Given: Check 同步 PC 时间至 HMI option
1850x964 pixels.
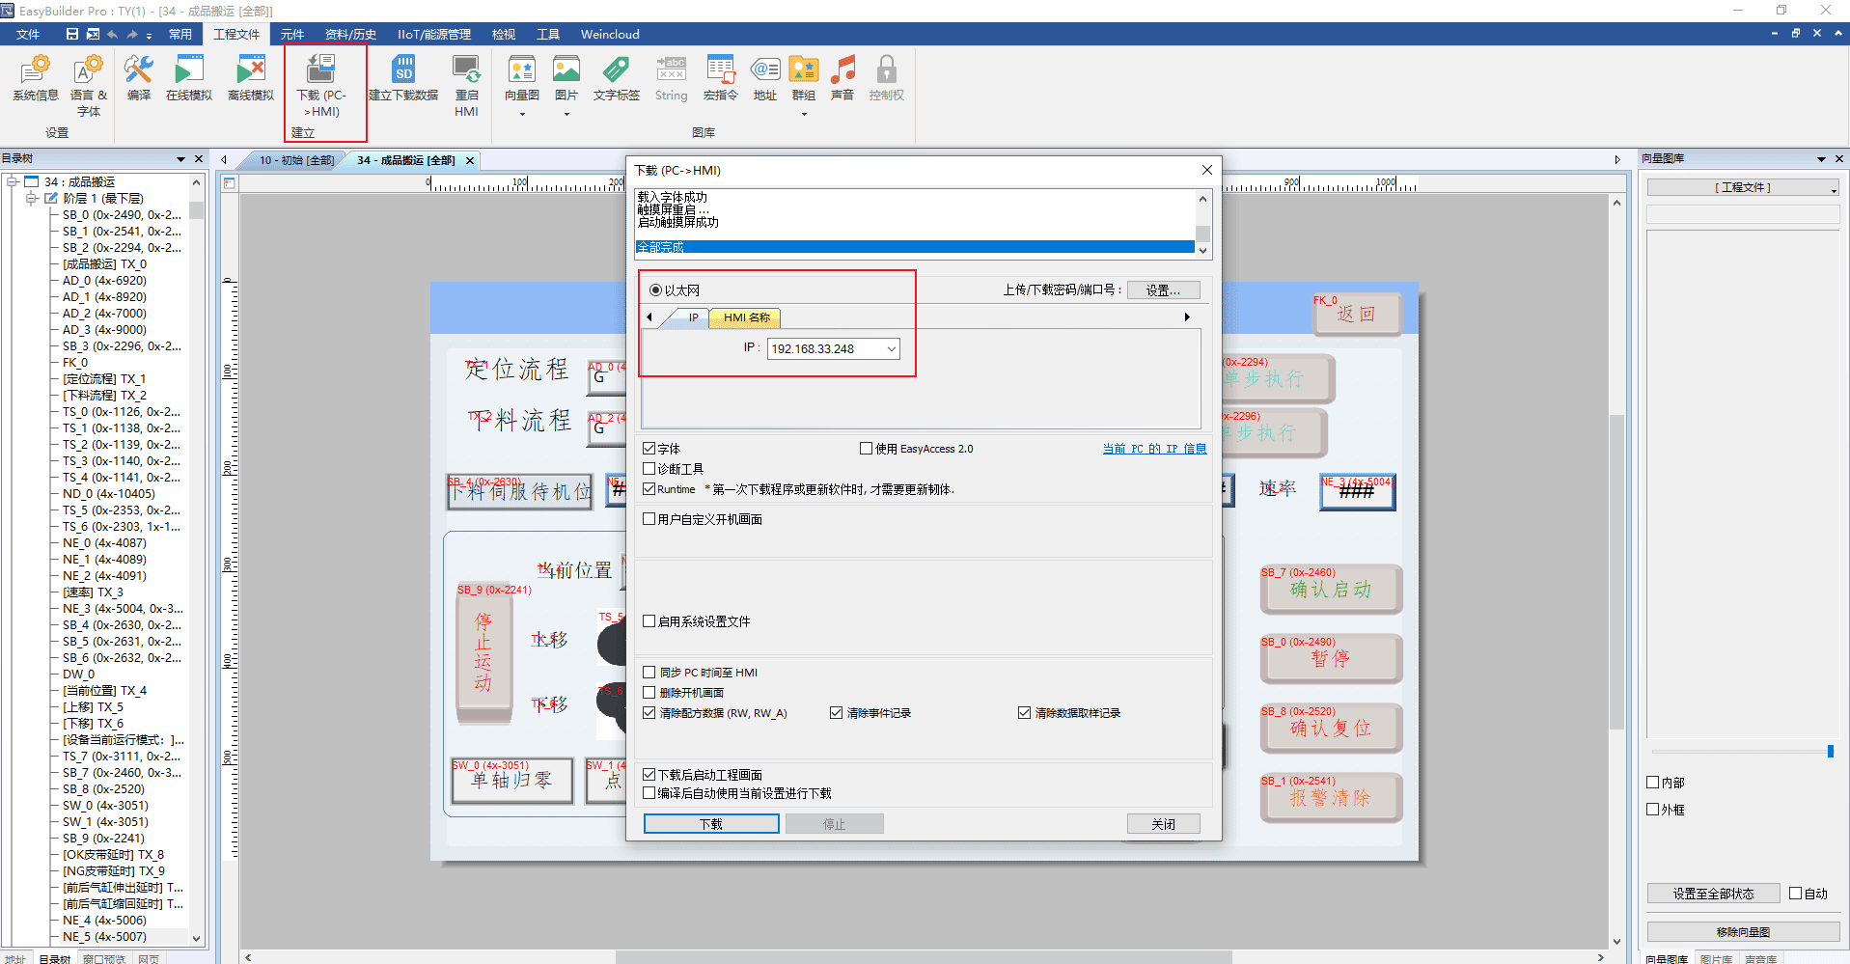Looking at the screenshot, I should tap(649, 673).
